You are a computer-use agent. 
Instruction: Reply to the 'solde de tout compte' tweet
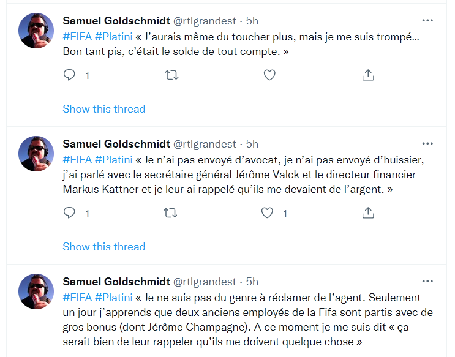[69, 75]
